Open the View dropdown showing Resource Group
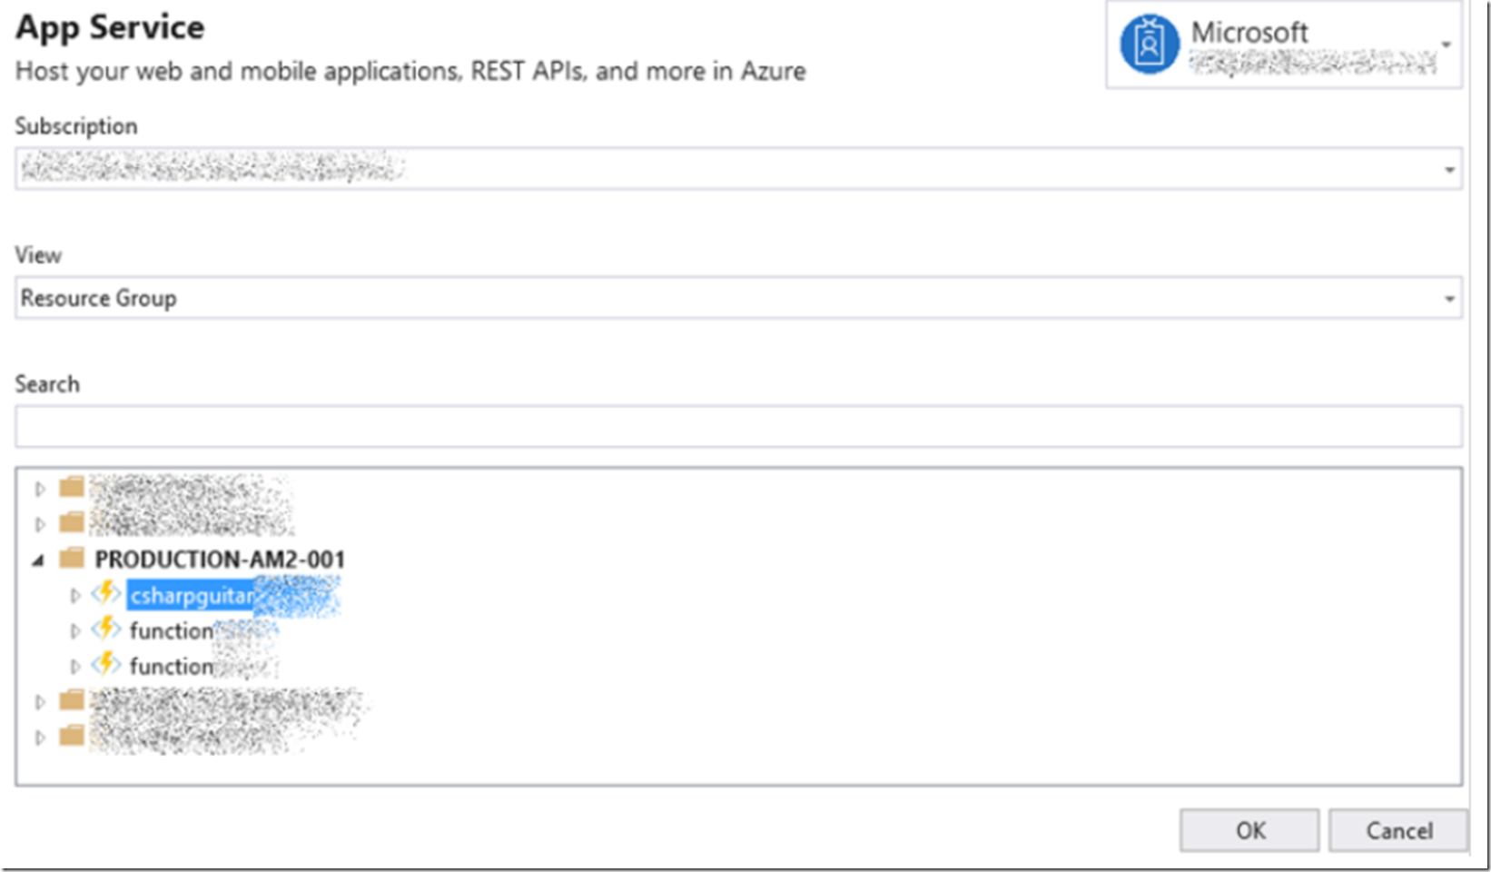The width and height of the screenshot is (1491, 872). (738, 298)
